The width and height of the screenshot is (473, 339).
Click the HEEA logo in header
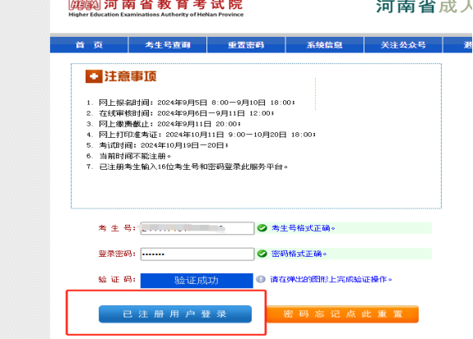(85, 5)
